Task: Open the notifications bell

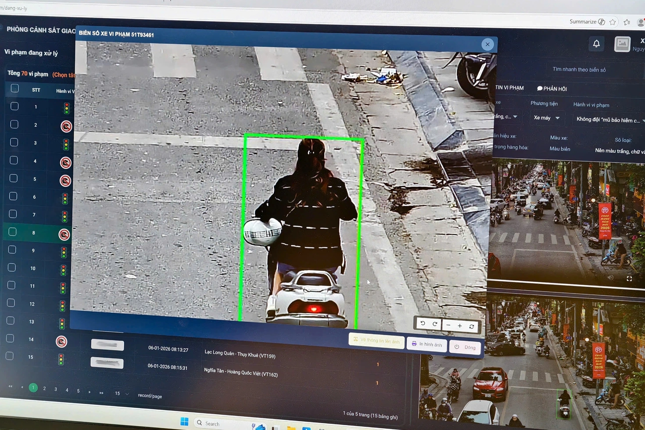Action: pos(596,43)
